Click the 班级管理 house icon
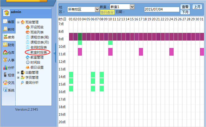Image resolution: width=206 pixels, height=127 pixels. [x=22, y=22]
